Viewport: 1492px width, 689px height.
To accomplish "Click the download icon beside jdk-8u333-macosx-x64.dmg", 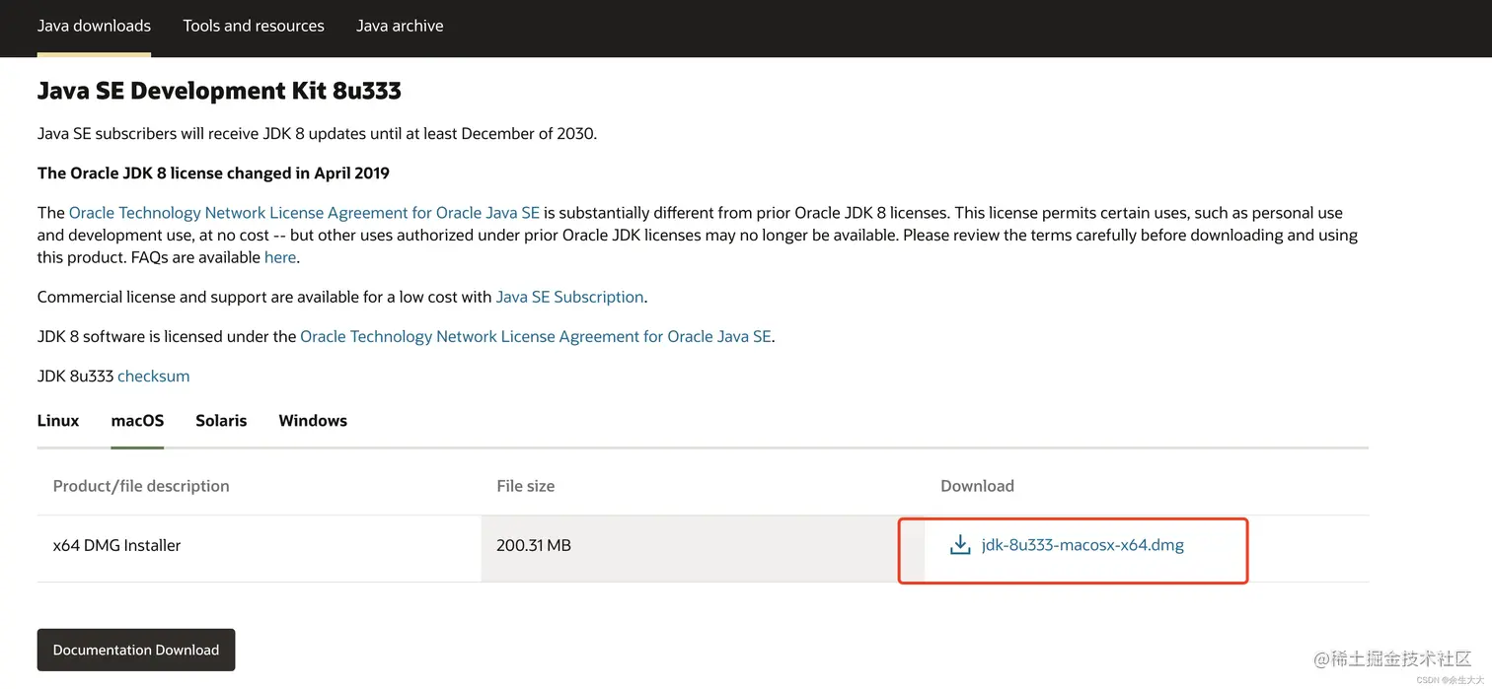I will (x=960, y=545).
